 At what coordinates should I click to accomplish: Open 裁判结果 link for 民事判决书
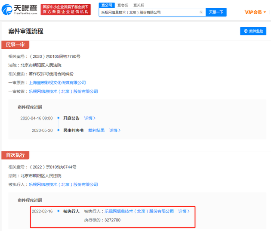click(96, 131)
